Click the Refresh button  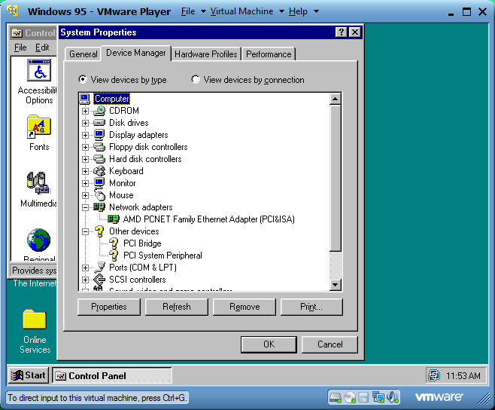(177, 307)
